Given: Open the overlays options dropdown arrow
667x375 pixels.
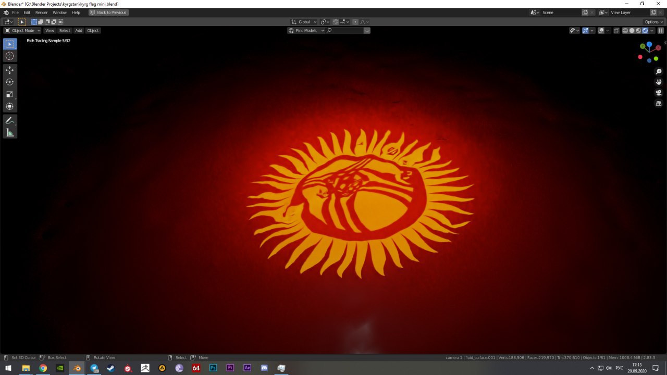Looking at the screenshot, I should click(x=608, y=30).
